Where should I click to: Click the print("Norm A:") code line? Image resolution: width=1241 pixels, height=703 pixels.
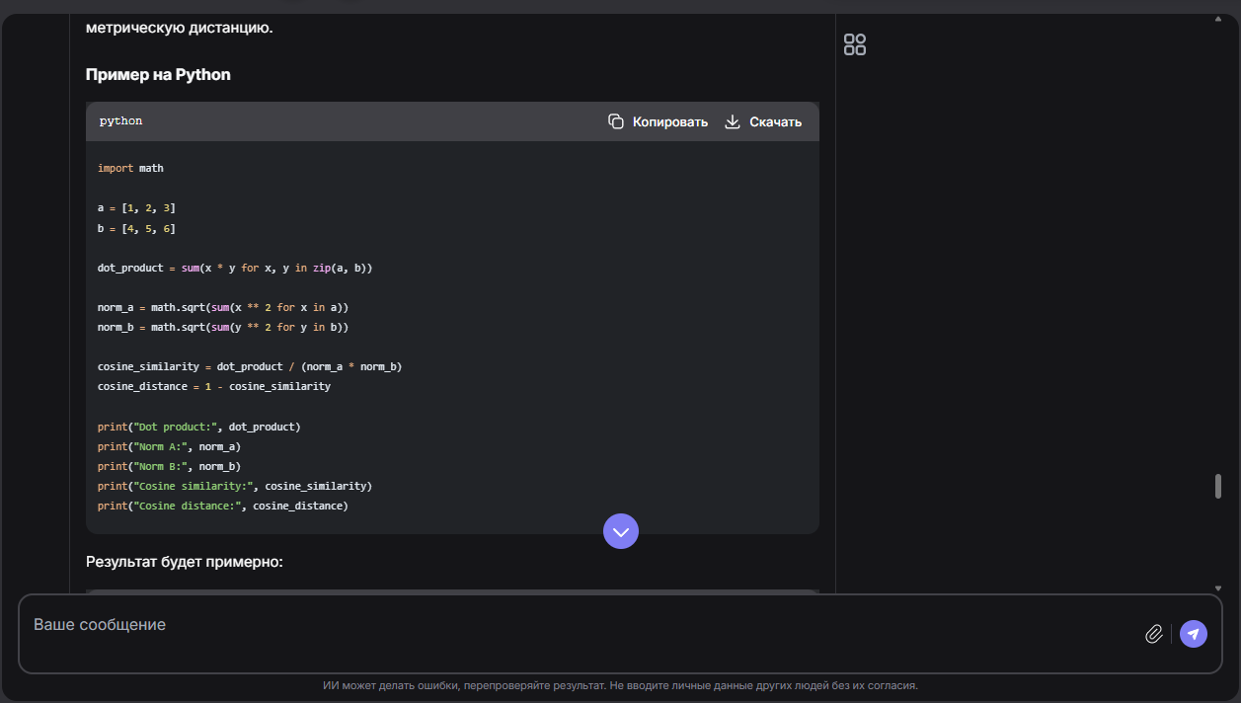tap(170, 446)
